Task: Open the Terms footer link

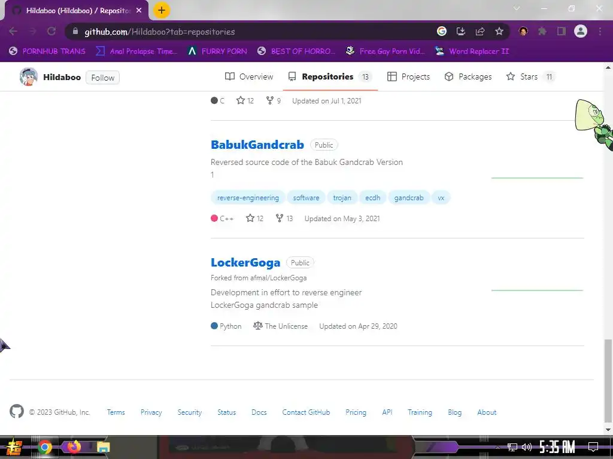Action: point(116,412)
